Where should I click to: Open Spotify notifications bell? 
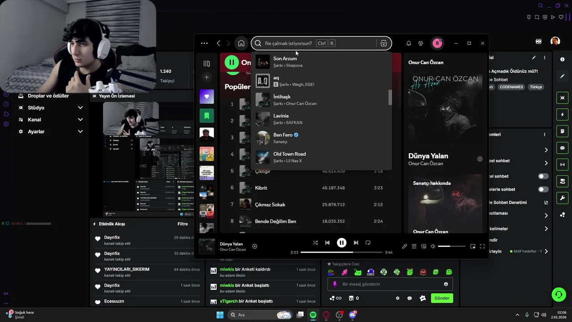tap(408, 43)
